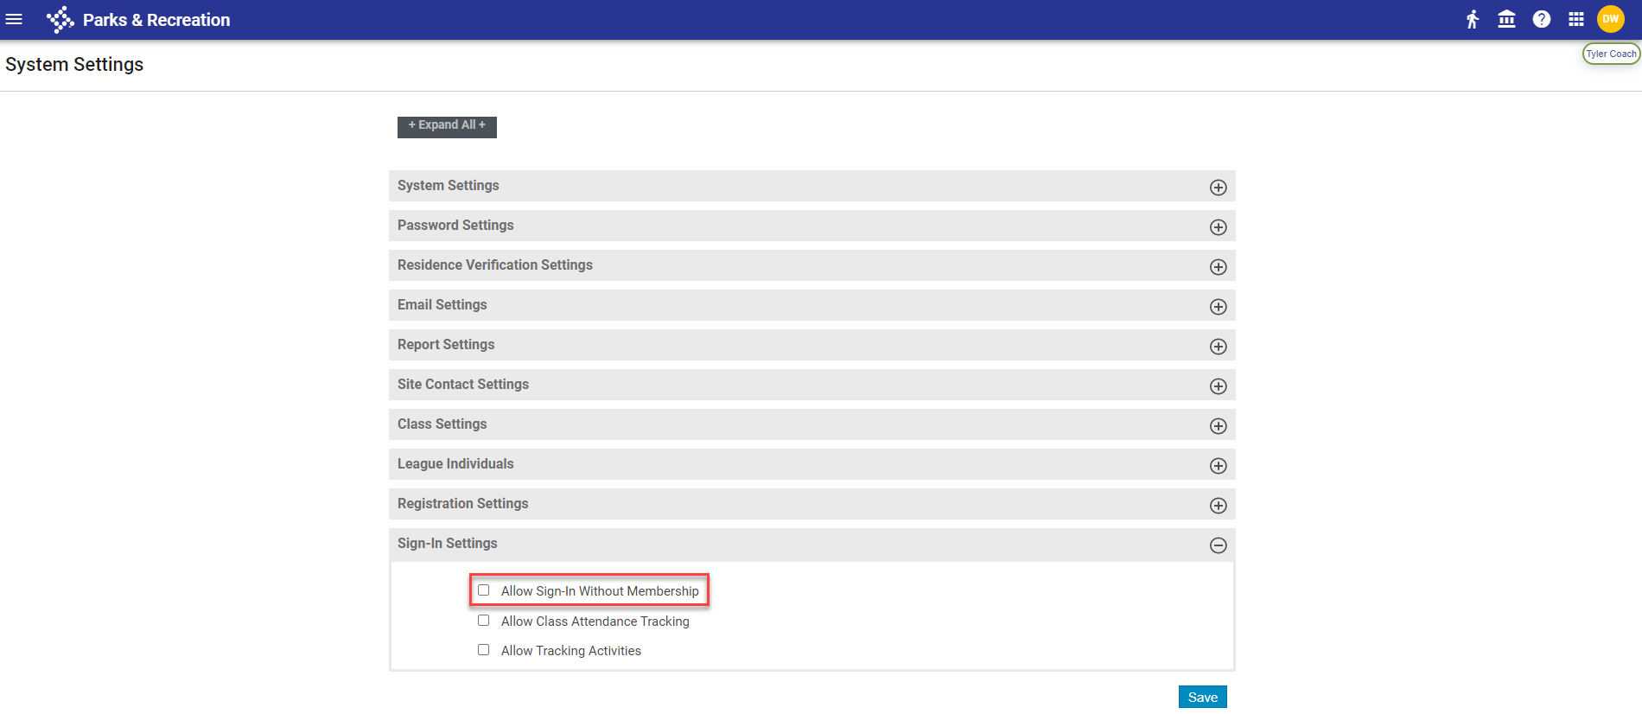Open the Report Settings section header
The height and width of the screenshot is (714, 1642).
(x=446, y=345)
